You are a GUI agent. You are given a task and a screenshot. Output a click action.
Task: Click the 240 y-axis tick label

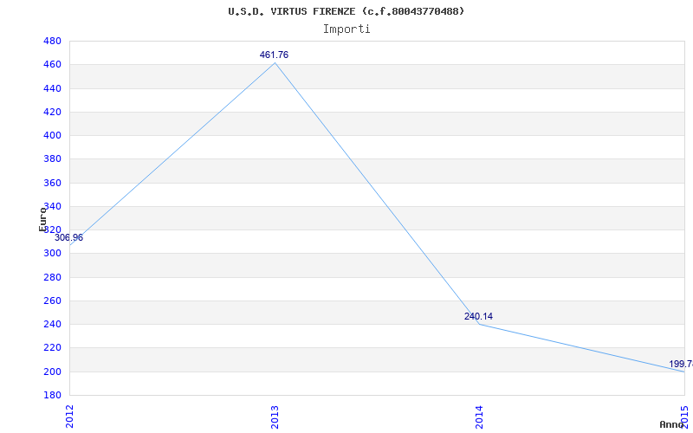[x=52, y=324]
